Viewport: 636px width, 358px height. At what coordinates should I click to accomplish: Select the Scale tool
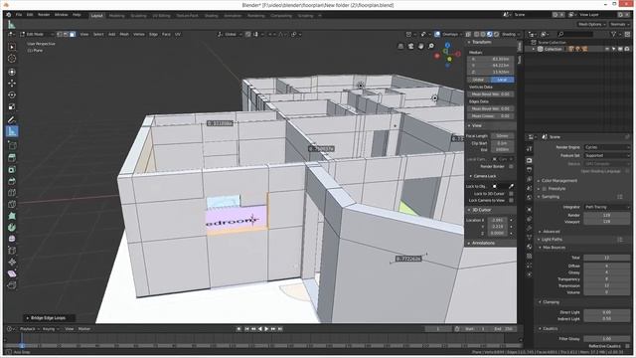point(12,106)
